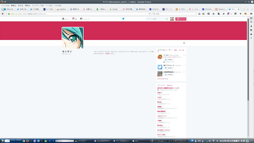The width and height of the screenshot is (254, 143).
Task: Open Twitter notifications (通知) bell icon
Action: (x=73, y=19)
